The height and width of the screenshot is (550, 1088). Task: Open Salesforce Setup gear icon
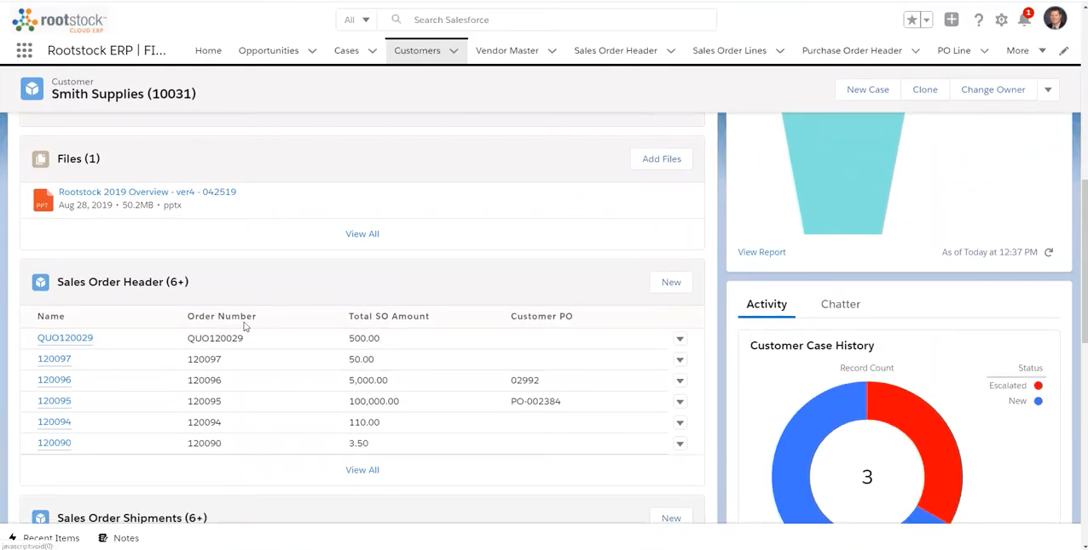(x=1001, y=19)
